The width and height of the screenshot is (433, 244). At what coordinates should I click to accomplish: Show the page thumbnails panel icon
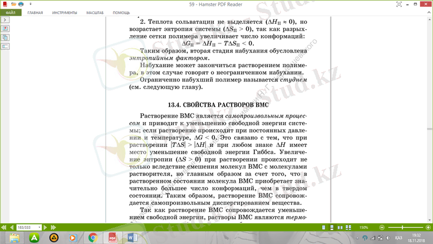(5, 37)
